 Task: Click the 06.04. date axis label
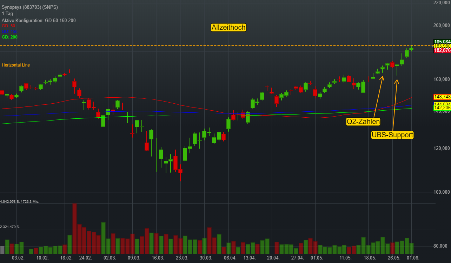230,258
